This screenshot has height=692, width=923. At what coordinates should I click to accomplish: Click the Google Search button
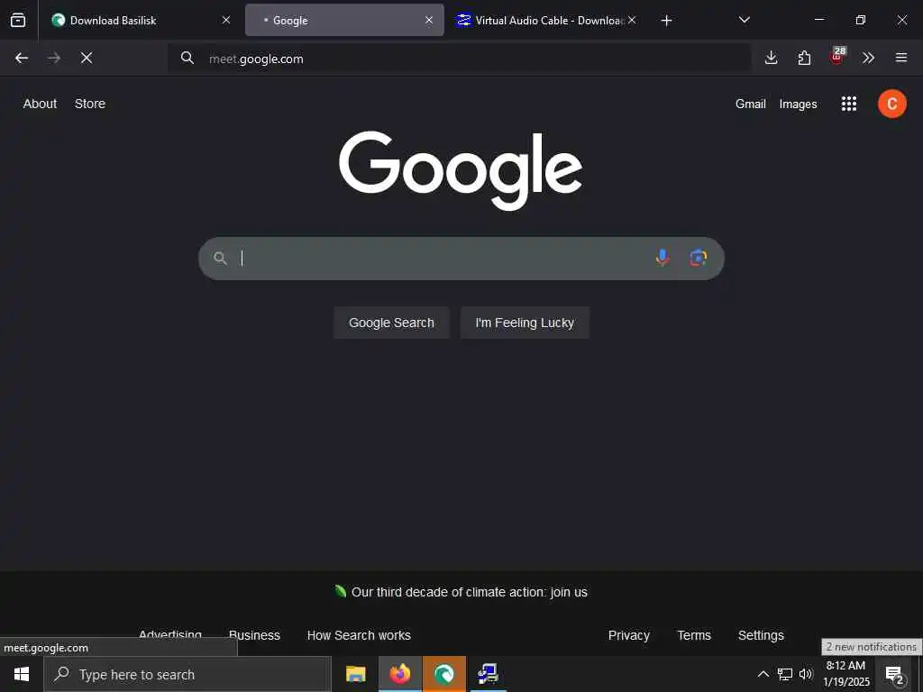coord(391,323)
